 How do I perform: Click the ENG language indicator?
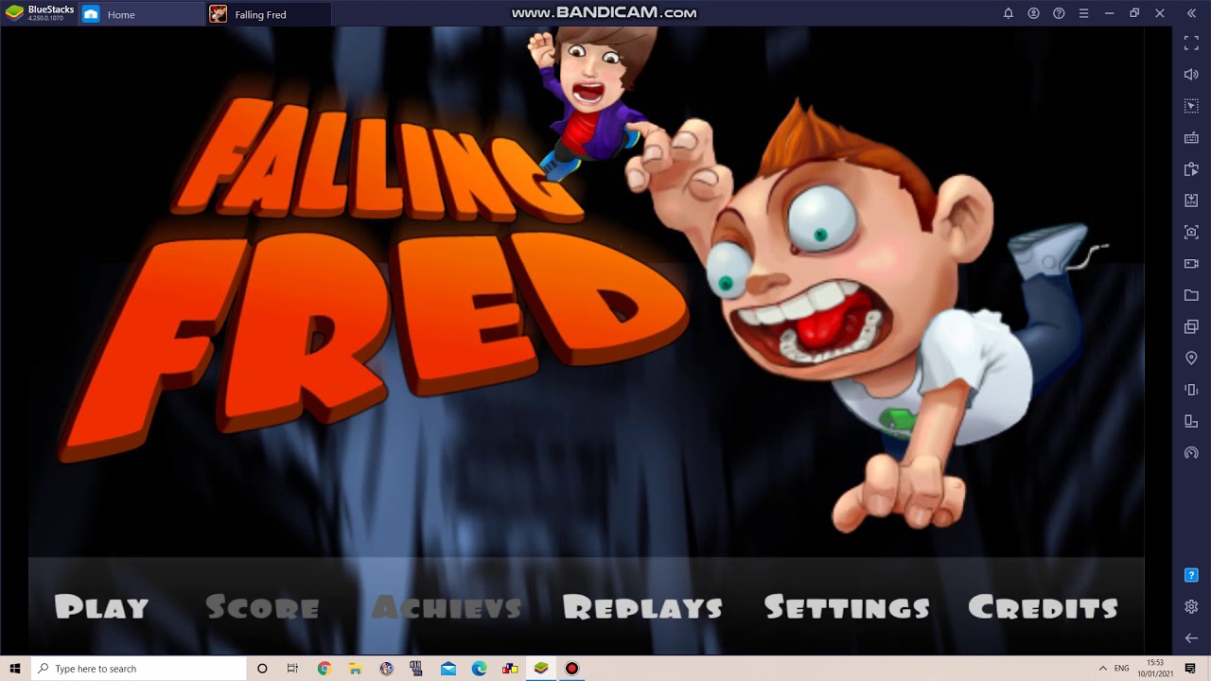click(1122, 669)
